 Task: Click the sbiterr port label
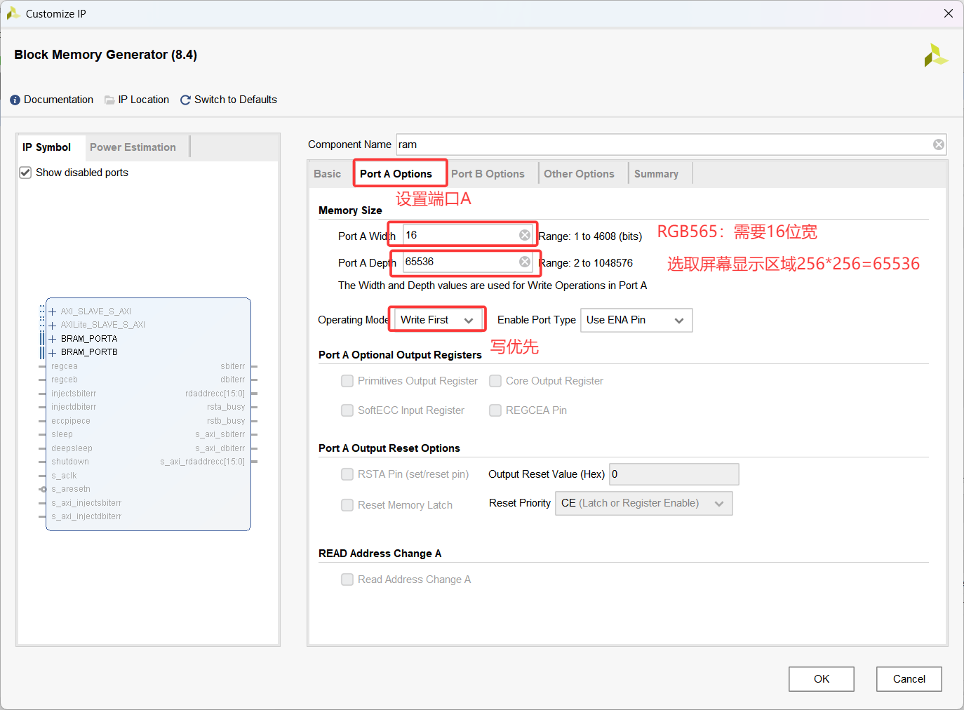[233, 366]
